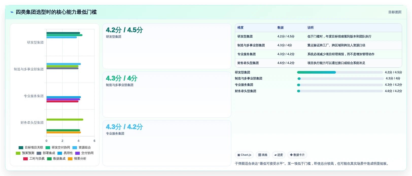Toggle the 情景分析 legend series

(77, 159)
